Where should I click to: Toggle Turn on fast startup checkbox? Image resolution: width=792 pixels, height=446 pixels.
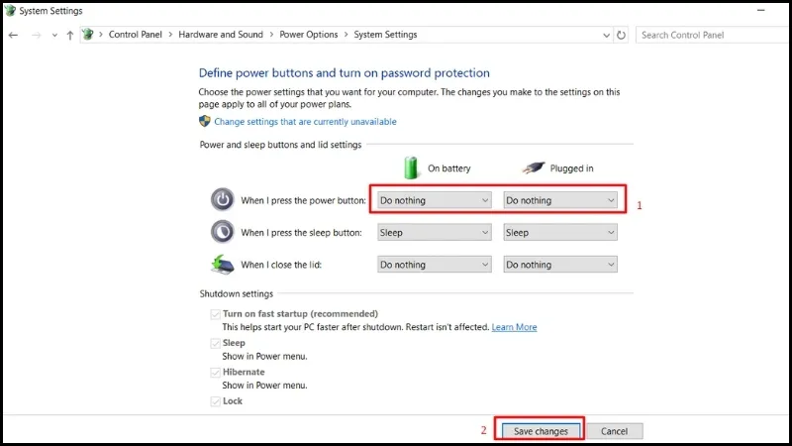coord(214,313)
